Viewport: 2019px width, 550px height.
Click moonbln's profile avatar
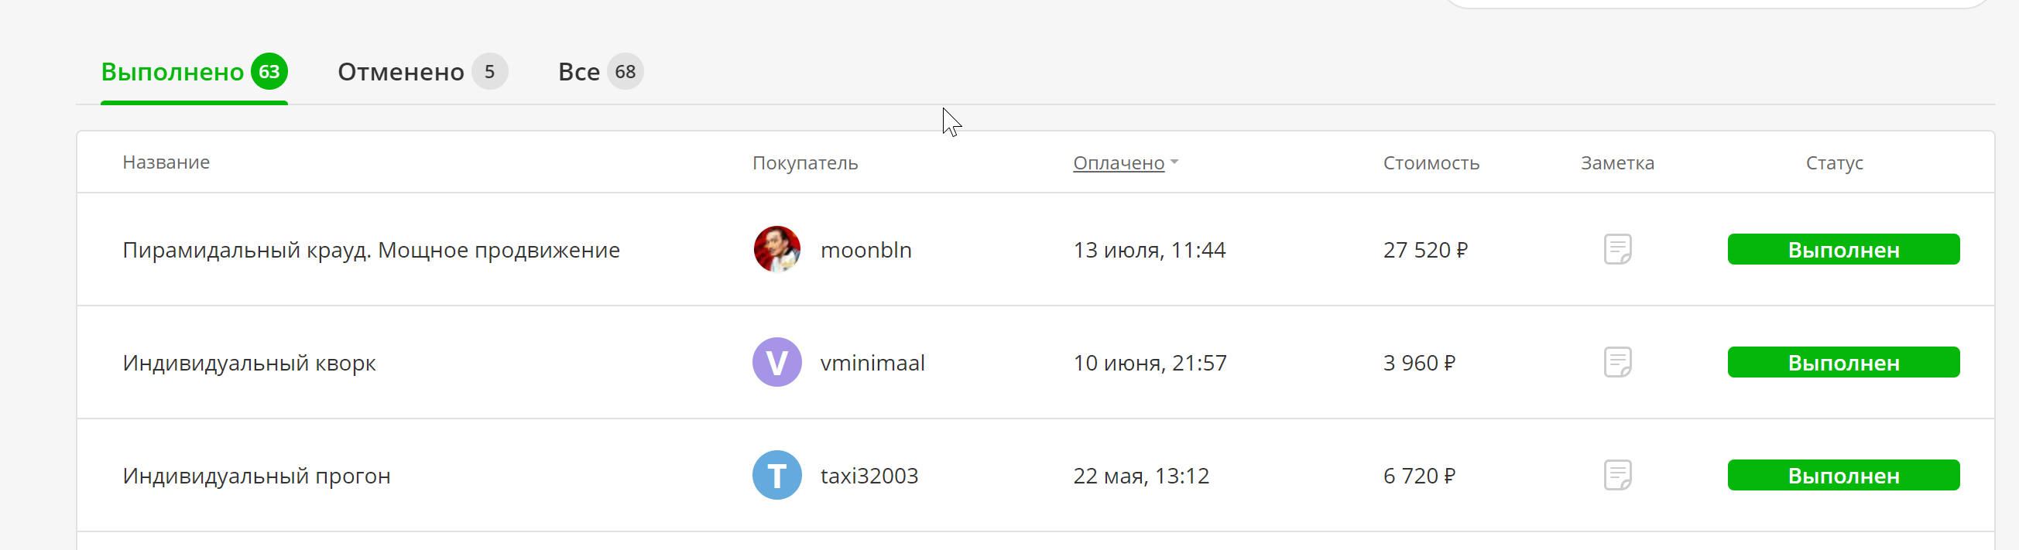click(x=776, y=249)
